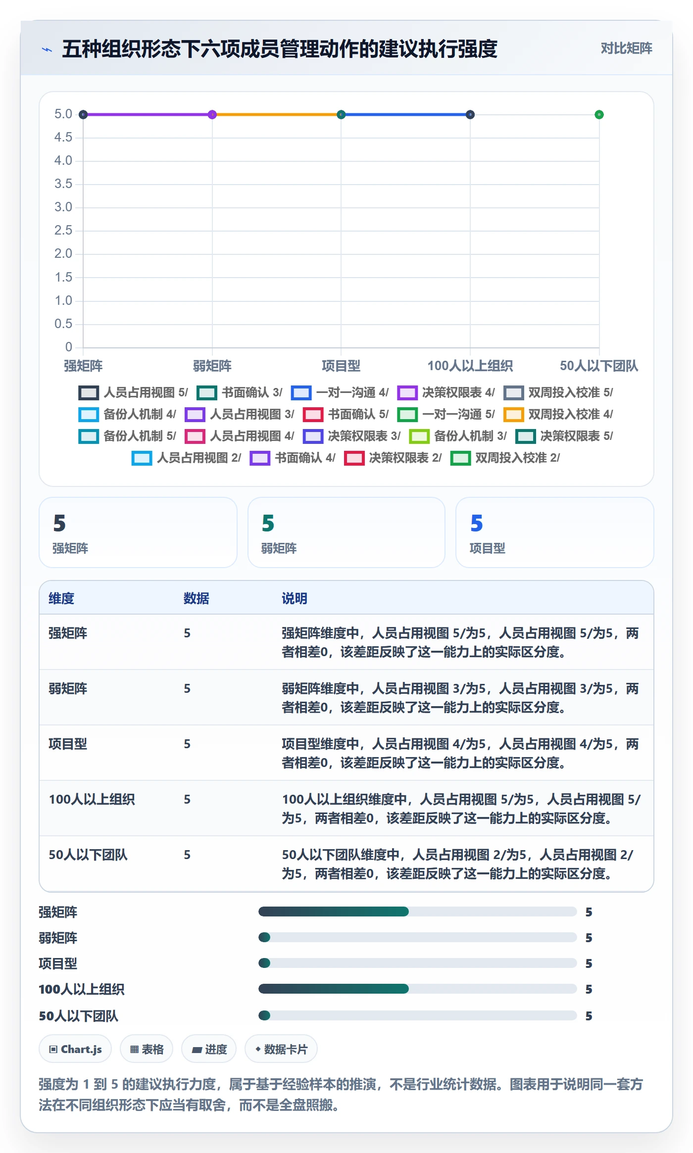
Task: Click the "备份人机制 3/" legend item
Action: (x=458, y=436)
